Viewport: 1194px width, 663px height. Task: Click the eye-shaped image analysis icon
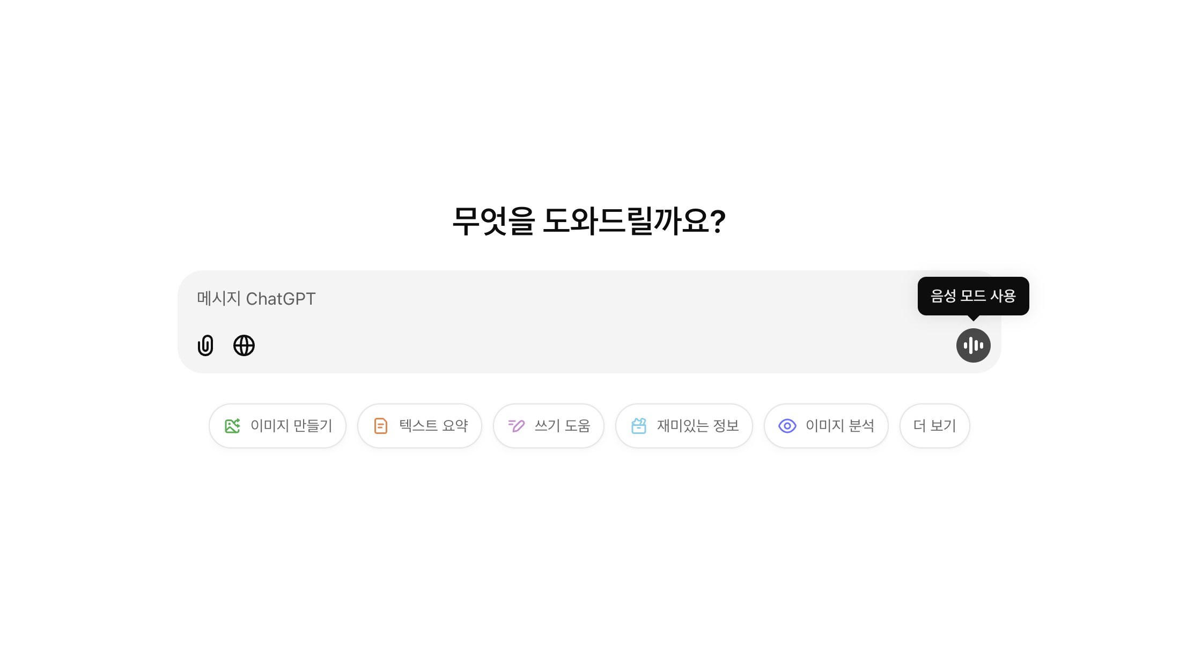point(787,425)
